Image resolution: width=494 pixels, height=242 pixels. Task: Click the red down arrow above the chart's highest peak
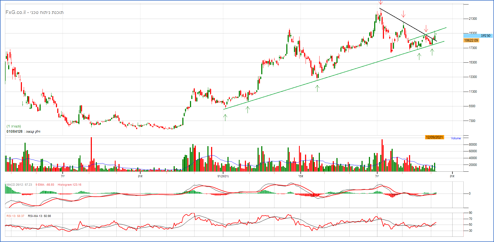(381, 2)
